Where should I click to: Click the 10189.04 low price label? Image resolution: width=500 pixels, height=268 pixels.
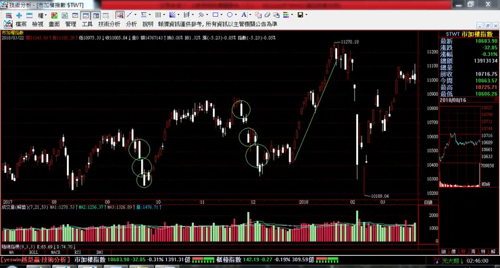pyautogui.click(x=380, y=196)
